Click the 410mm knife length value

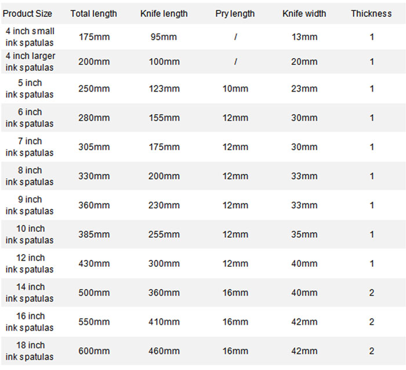[164, 322]
